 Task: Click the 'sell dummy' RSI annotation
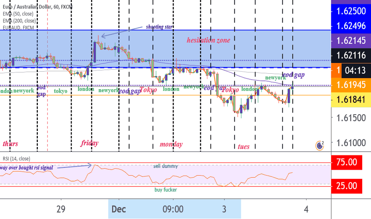pos(166,166)
